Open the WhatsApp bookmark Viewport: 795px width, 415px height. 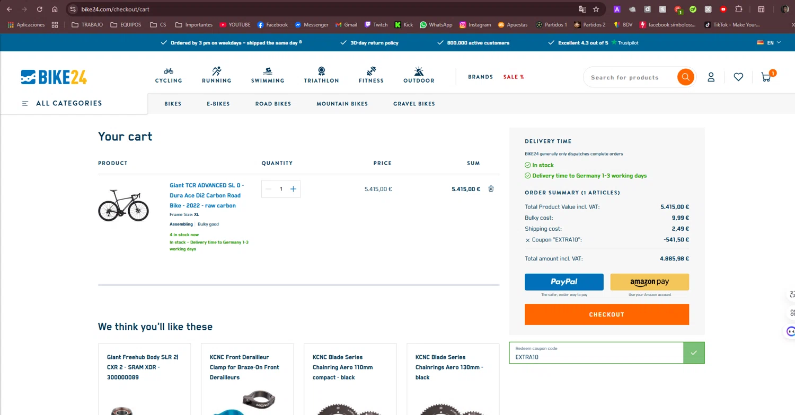click(x=436, y=25)
